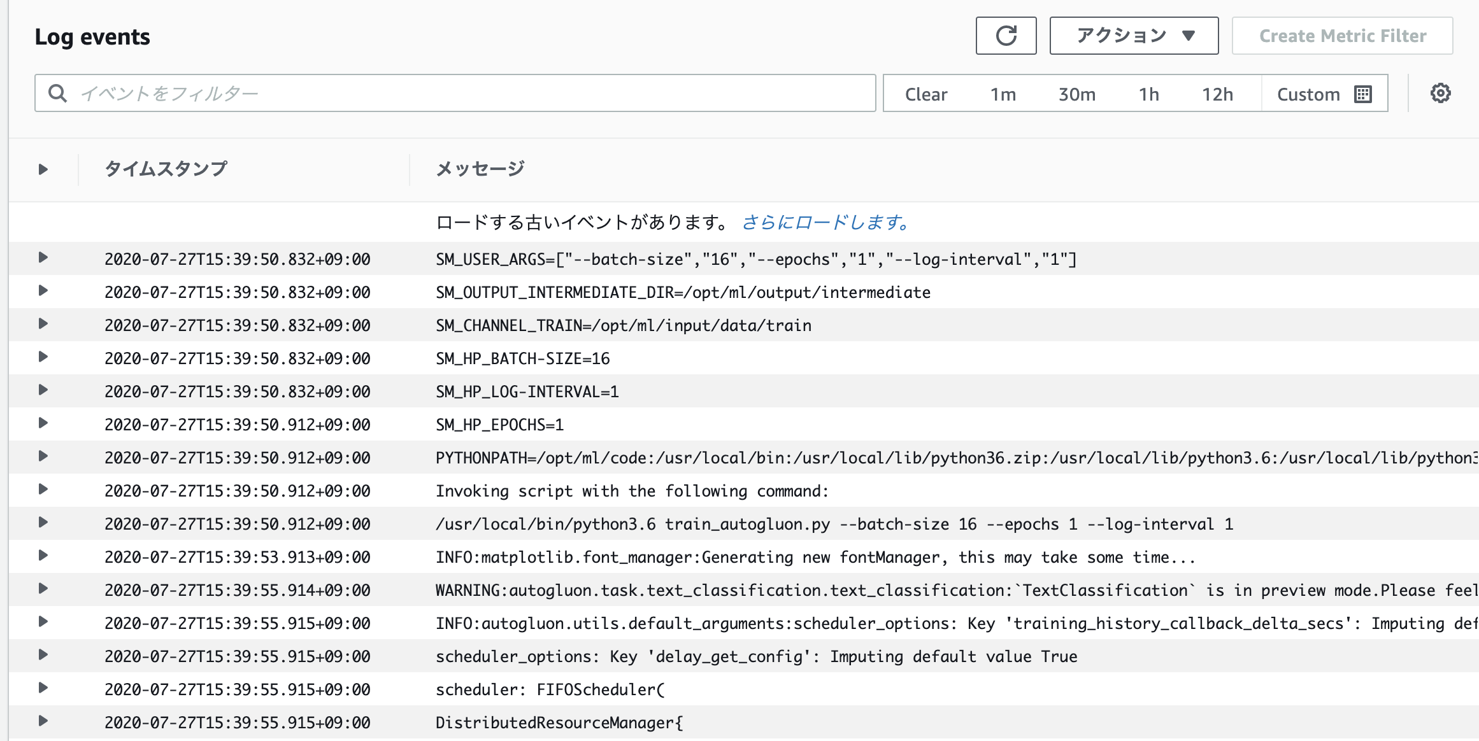Expand the SM_CHANNEL_TRAIN log event row

click(x=43, y=324)
